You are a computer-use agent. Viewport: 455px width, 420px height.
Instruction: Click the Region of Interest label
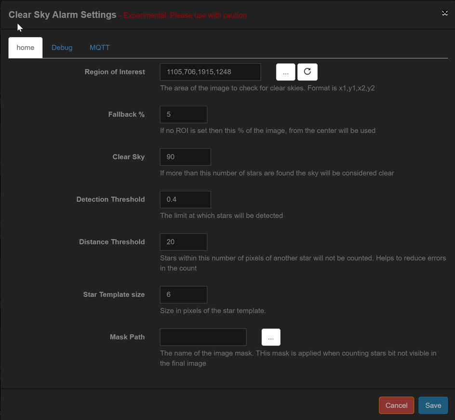[x=114, y=72]
